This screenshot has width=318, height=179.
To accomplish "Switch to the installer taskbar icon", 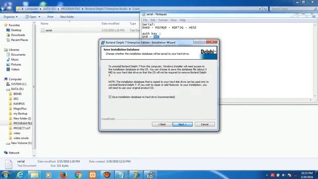I will coord(150,175).
